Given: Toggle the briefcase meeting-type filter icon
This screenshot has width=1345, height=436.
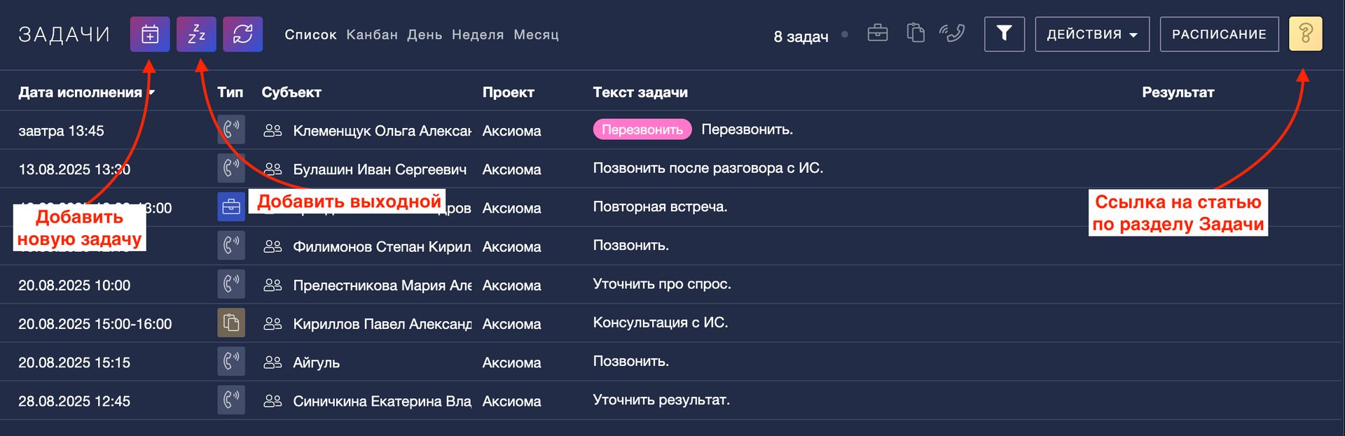Looking at the screenshot, I should (877, 33).
